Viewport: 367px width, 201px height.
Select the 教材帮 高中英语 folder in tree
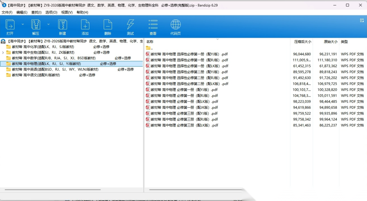(55, 69)
